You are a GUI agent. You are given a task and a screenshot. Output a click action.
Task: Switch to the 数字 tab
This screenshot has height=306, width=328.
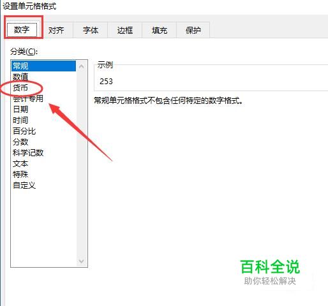point(22,29)
